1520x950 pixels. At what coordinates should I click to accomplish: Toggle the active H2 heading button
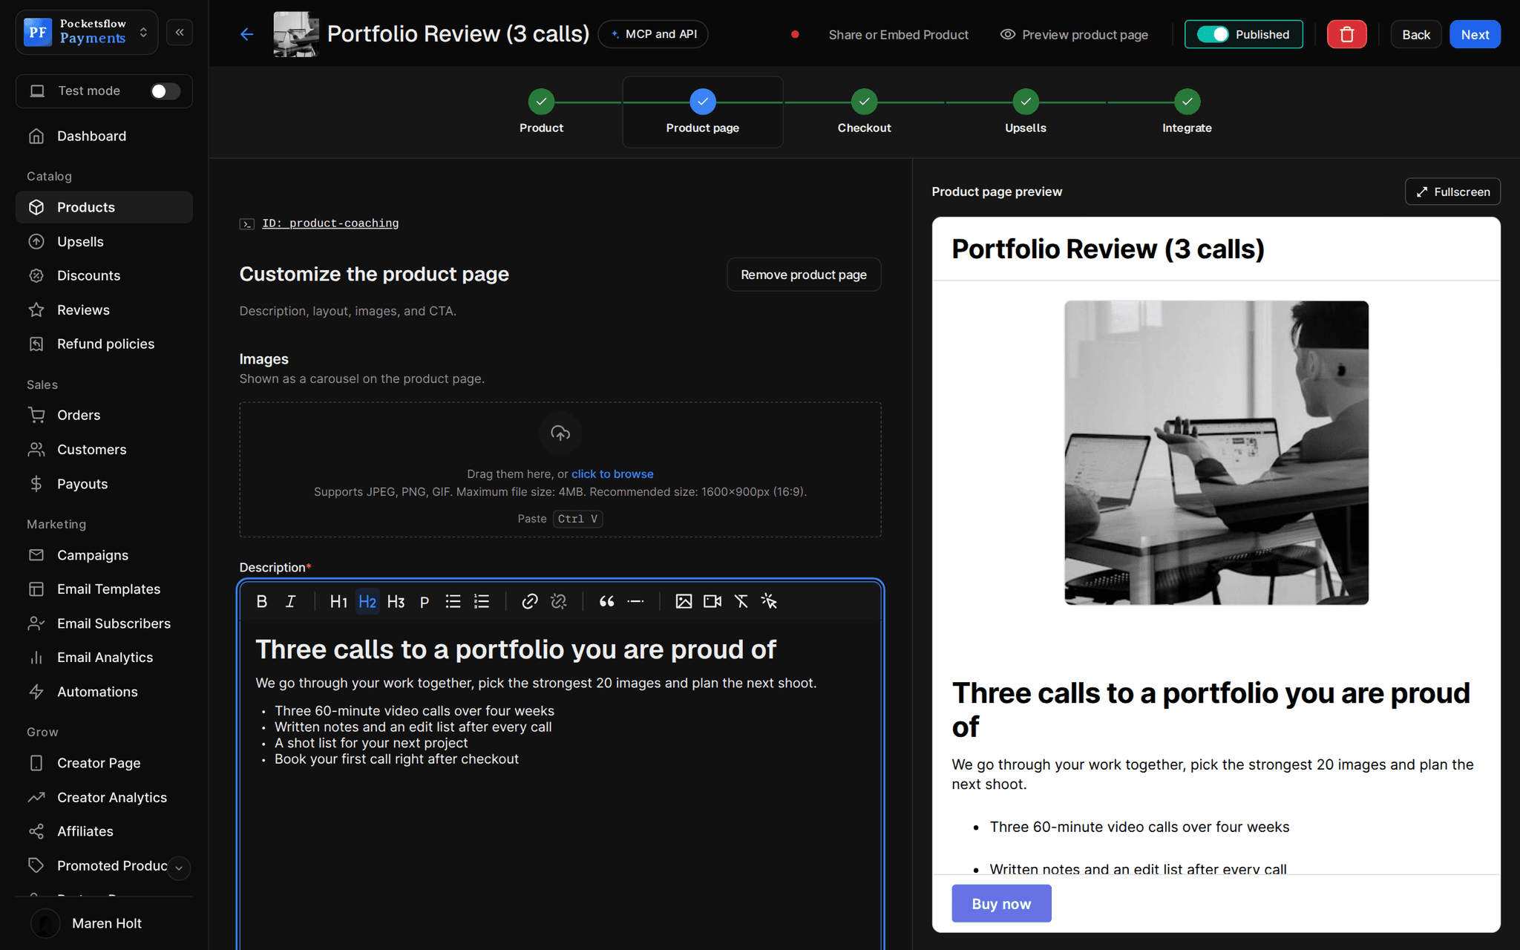[x=367, y=601]
